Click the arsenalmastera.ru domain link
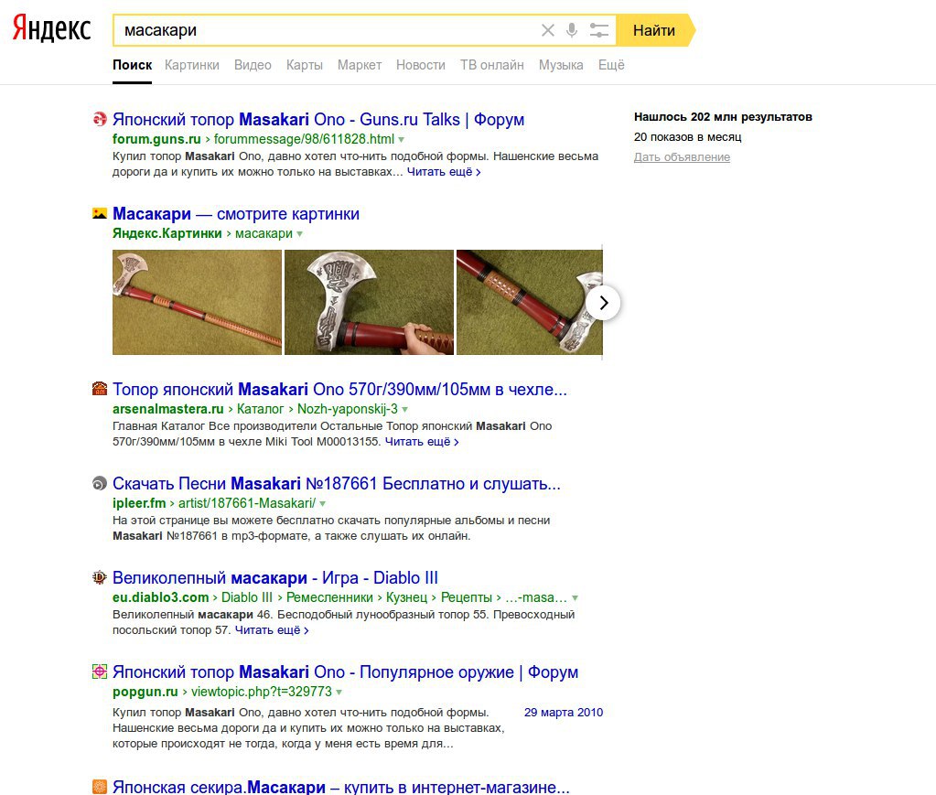Viewport: 936px width, 795px height. click(x=167, y=409)
